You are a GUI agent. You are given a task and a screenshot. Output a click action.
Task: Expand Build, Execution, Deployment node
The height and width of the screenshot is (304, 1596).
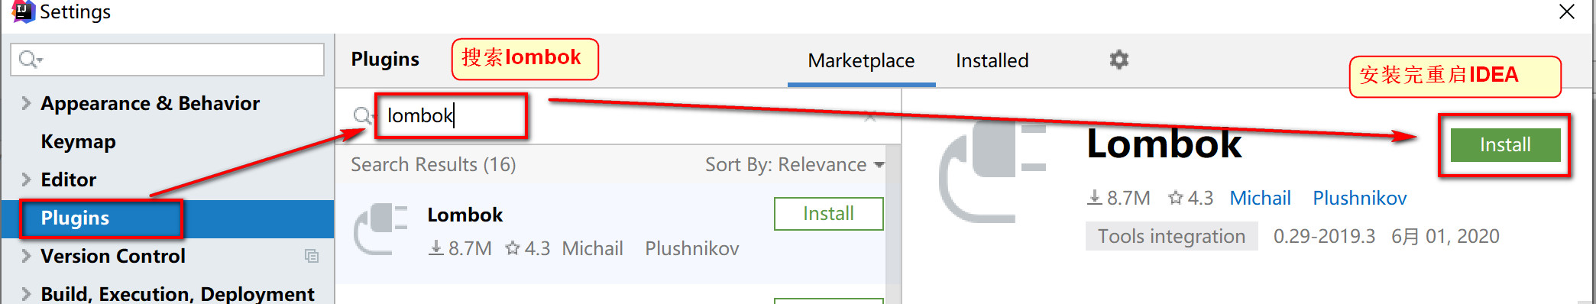26,294
